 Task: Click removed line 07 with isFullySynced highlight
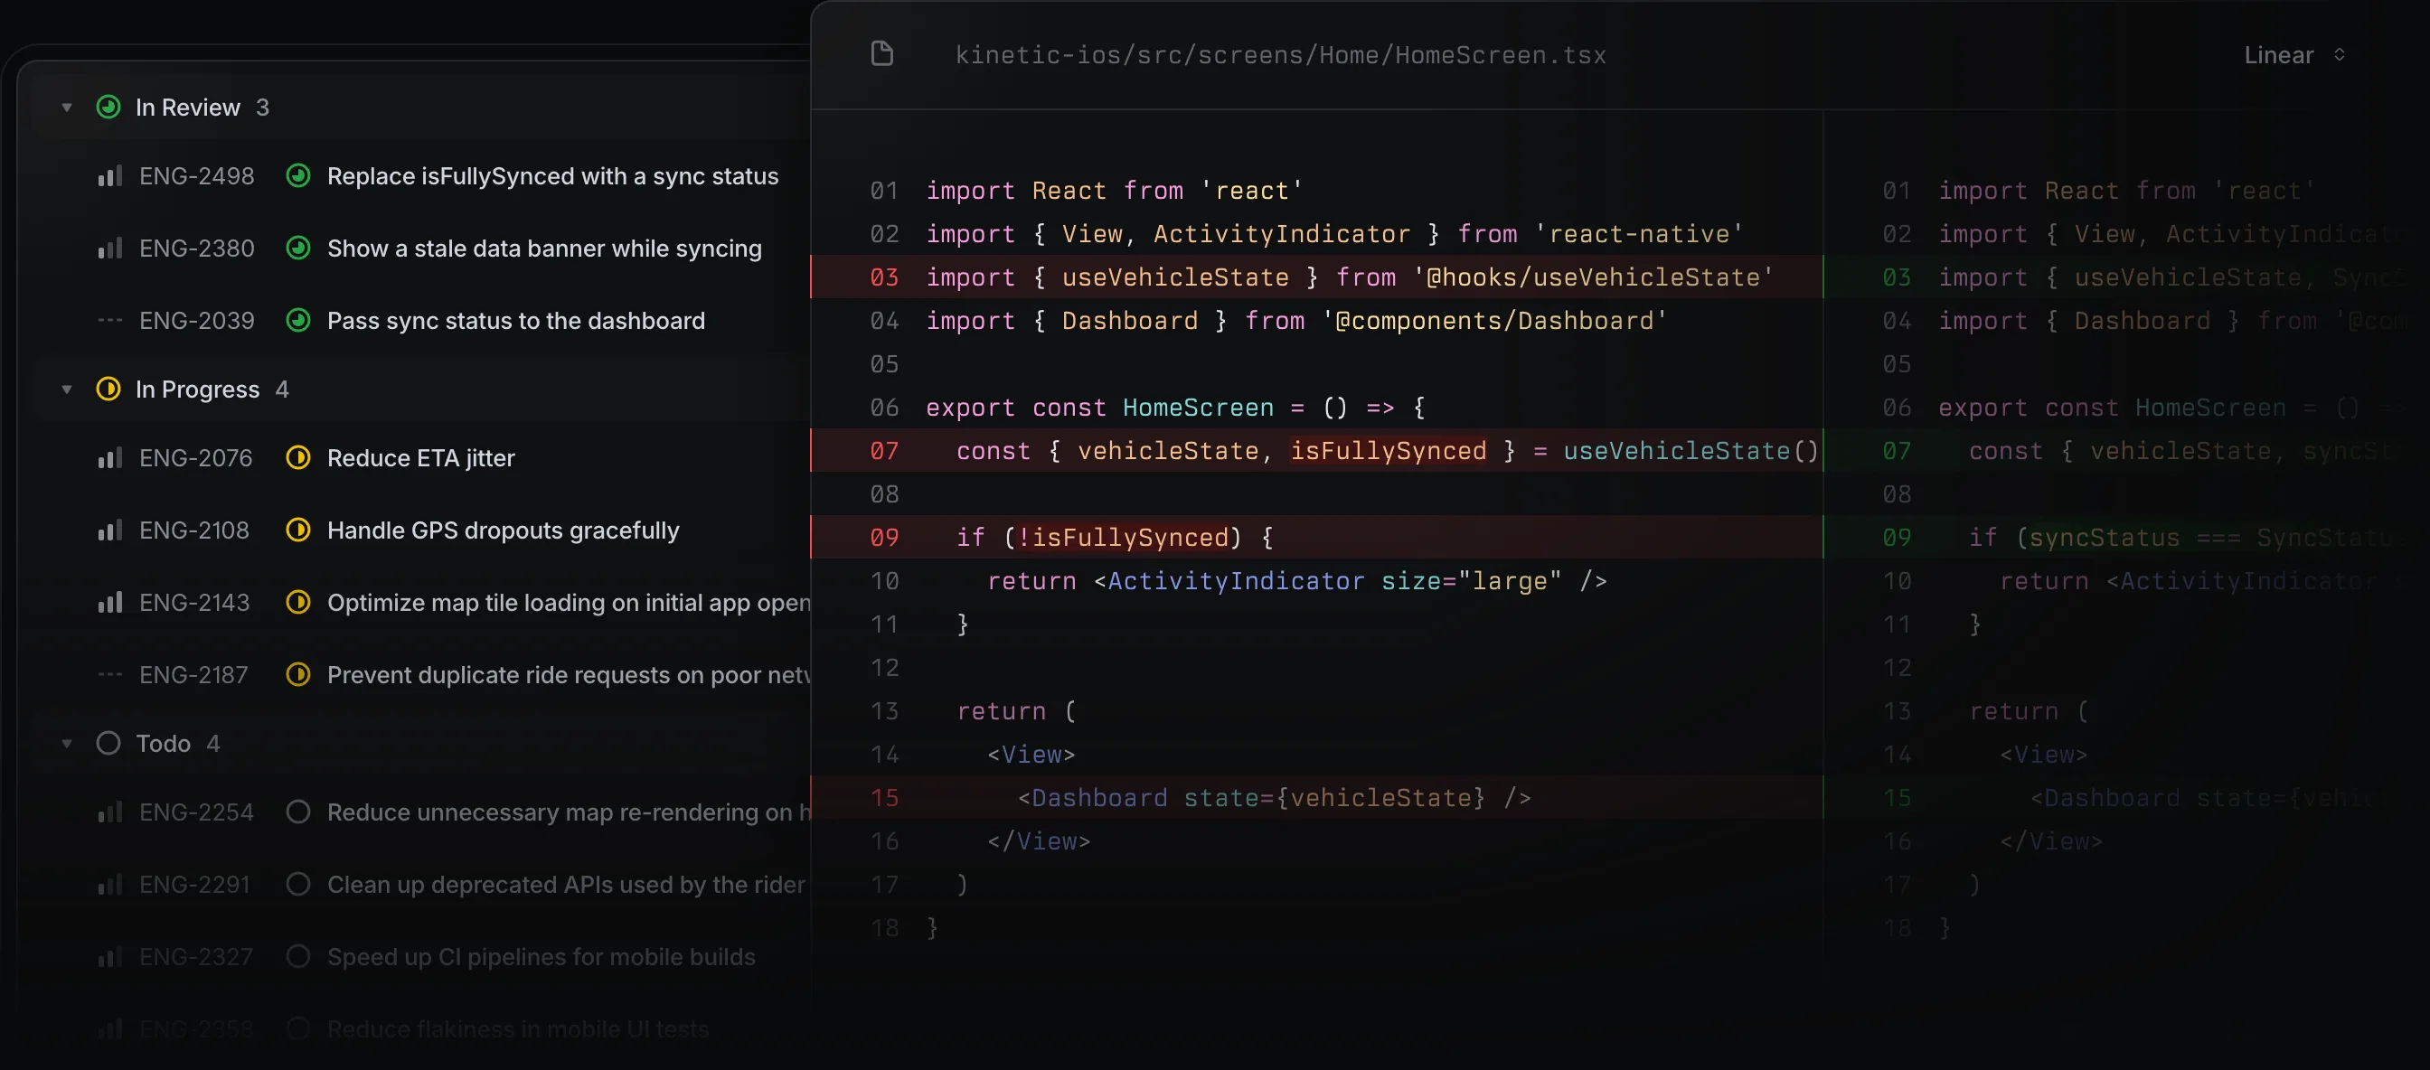click(x=1317, y=451)
